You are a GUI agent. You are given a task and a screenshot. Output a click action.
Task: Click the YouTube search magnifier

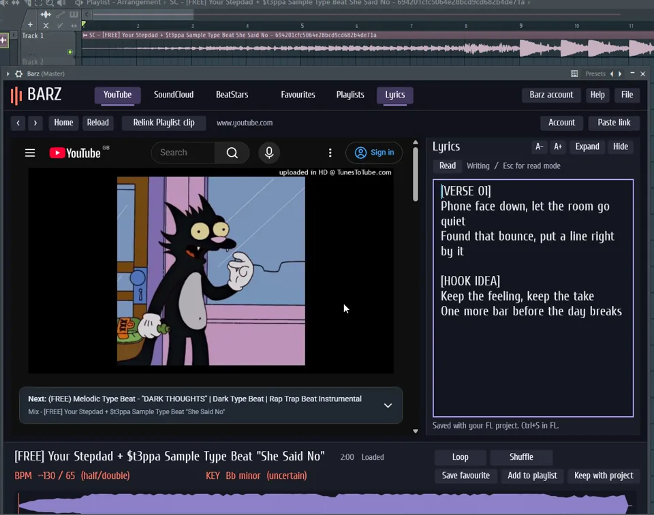(x=232, y=153)
